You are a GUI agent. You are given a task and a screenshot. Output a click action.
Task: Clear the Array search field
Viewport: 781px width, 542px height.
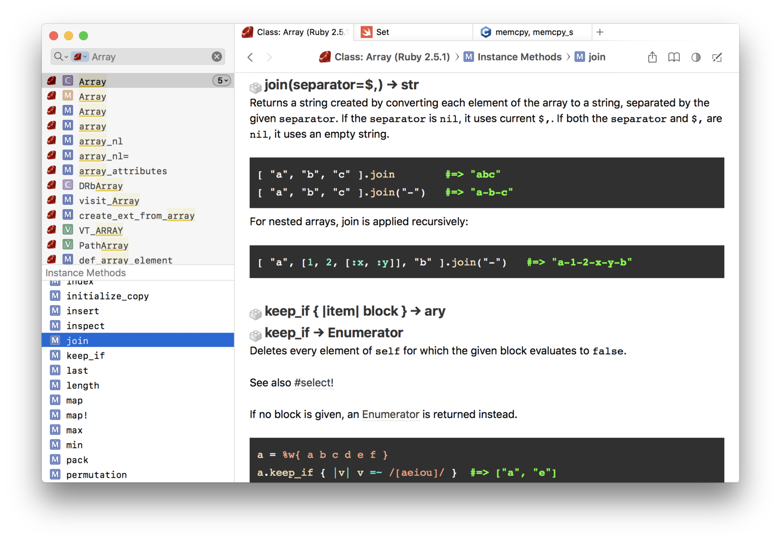[x=217, y=57]
